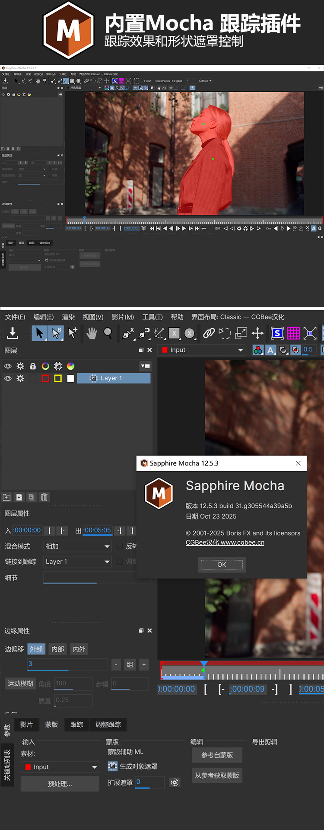Toggle the 运动模糊 motion blur button
The image size is (324, 830).
coord(20,683)
